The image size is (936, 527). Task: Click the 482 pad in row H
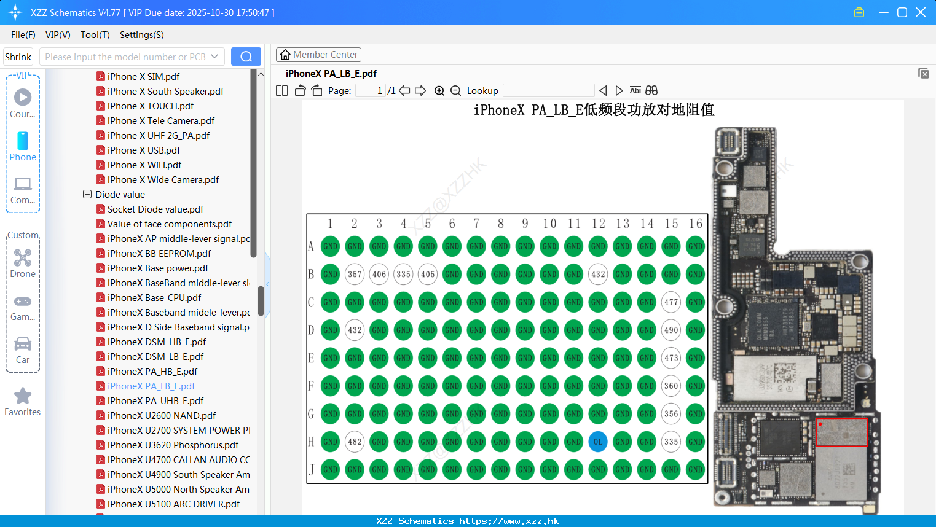(355, 442)
